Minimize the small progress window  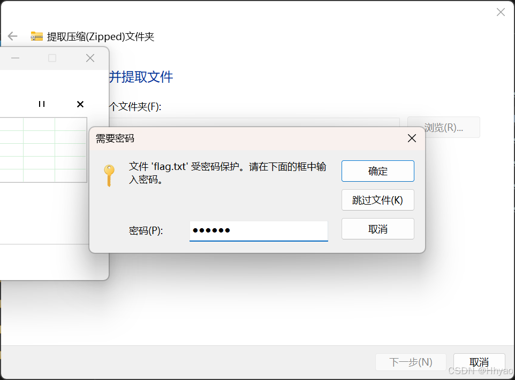coord(15,58)
